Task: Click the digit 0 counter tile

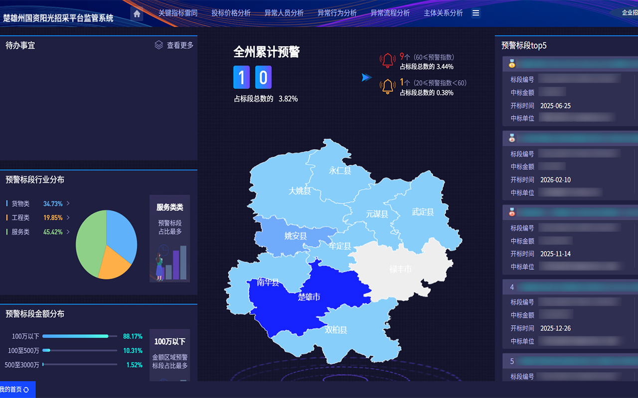Action: (x=264, y=77)
